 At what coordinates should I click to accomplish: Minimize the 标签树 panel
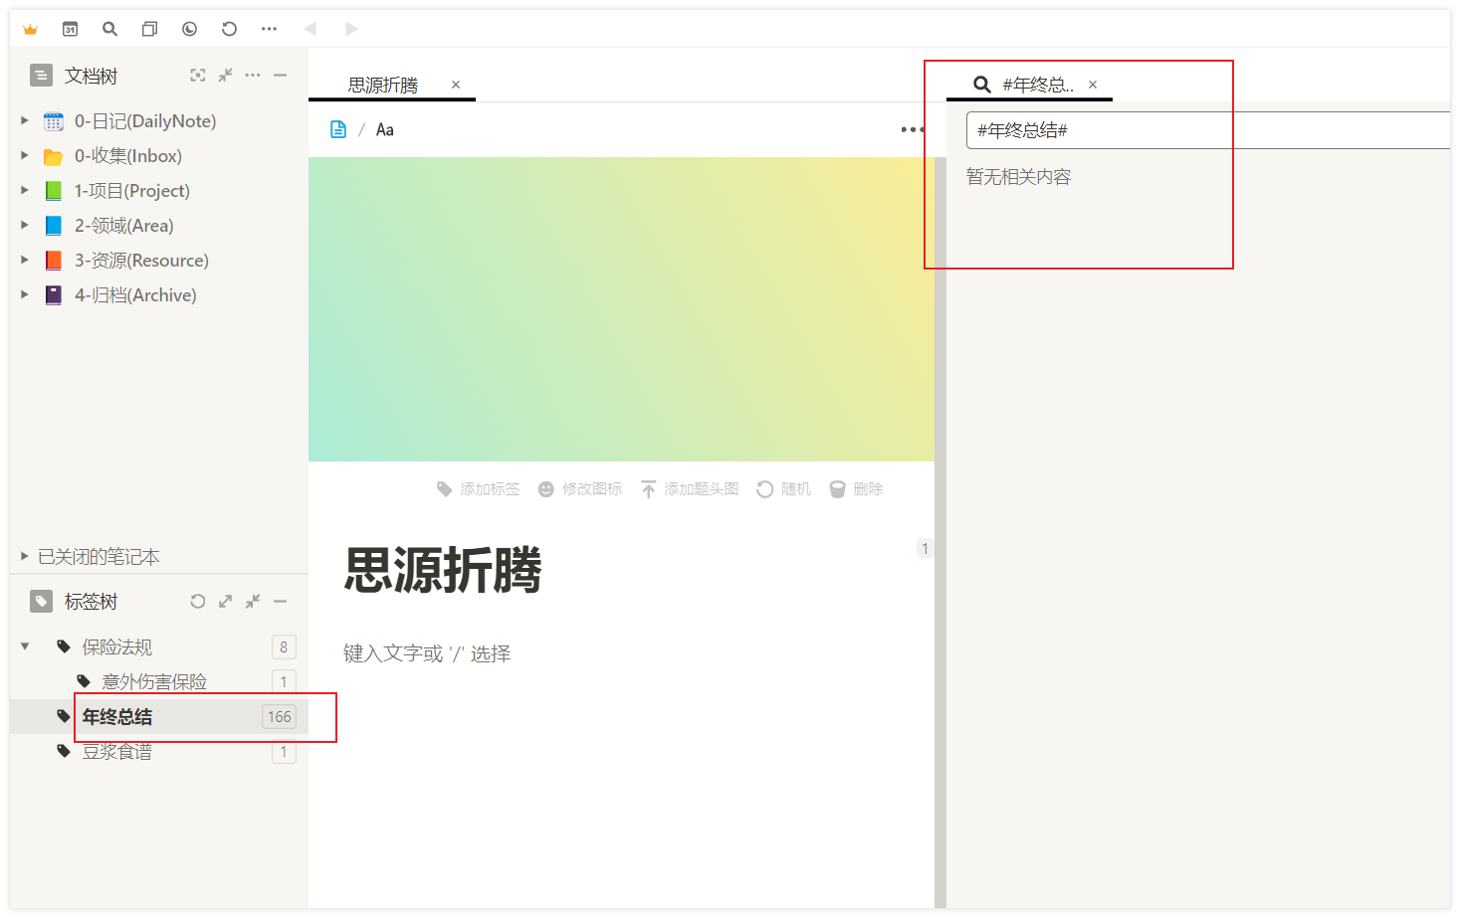pyautogui.click(x=281, y=601)
